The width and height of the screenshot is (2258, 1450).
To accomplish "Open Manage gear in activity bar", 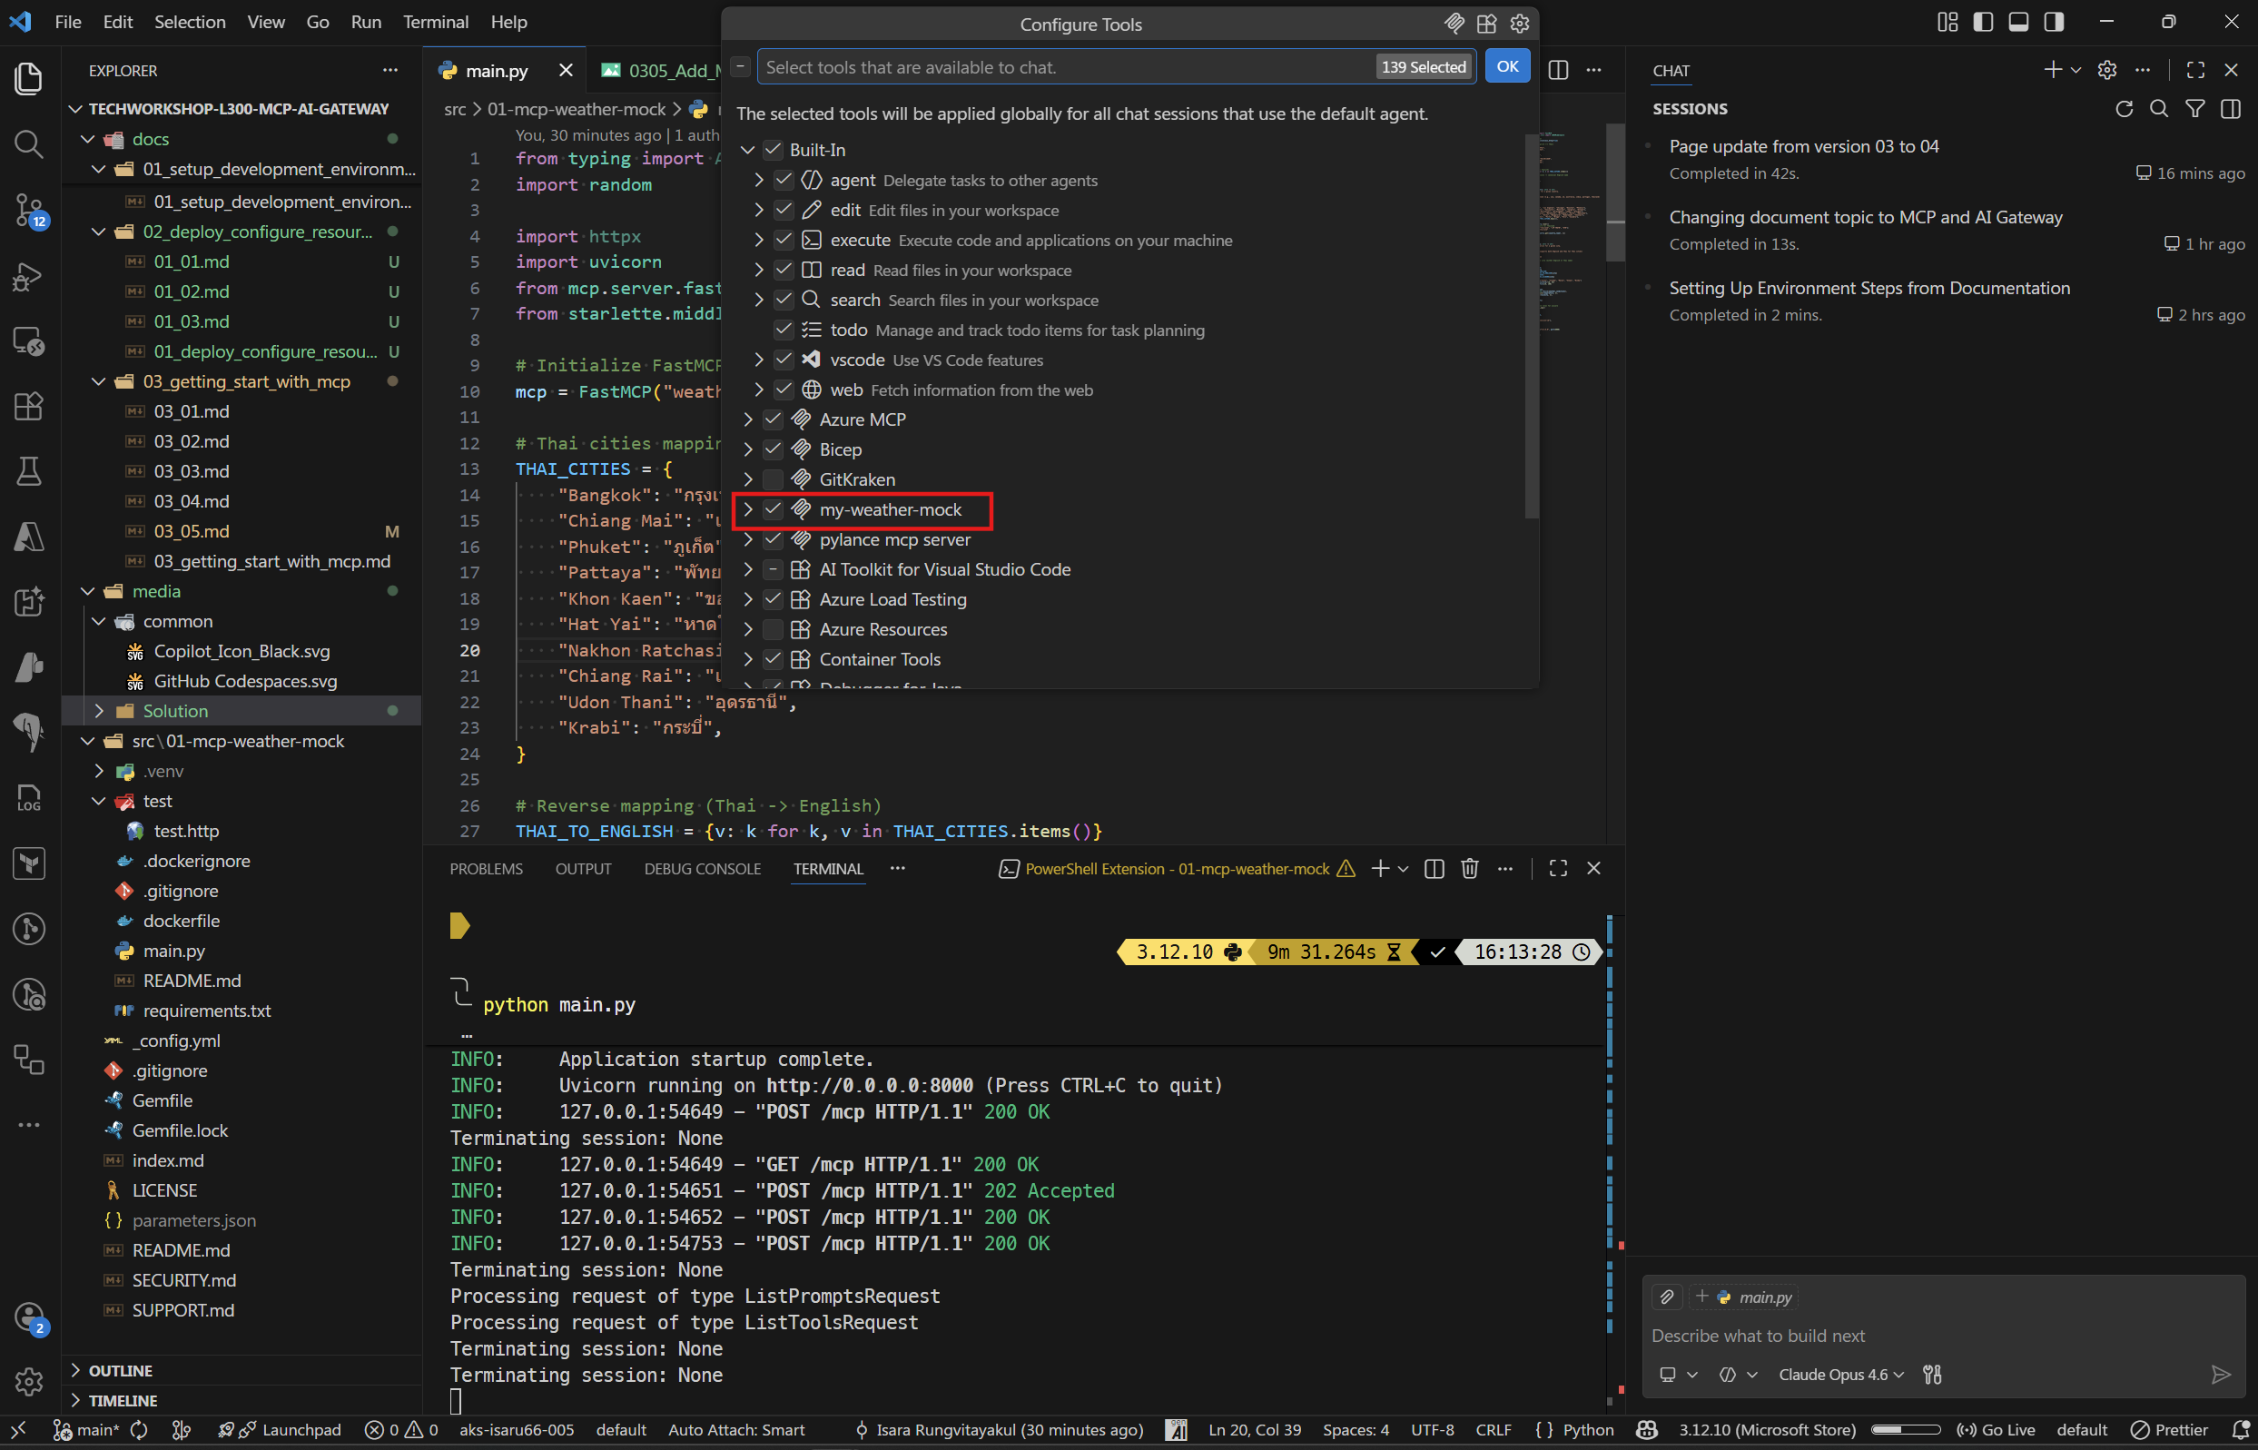I will coord(29,1381).
